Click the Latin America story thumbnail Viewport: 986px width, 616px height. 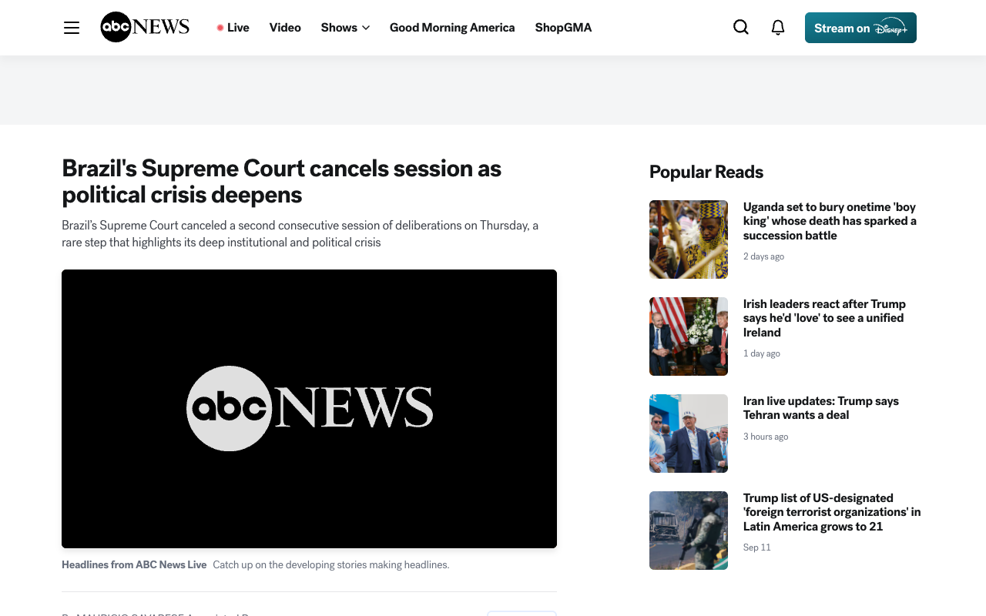(689, 531)
